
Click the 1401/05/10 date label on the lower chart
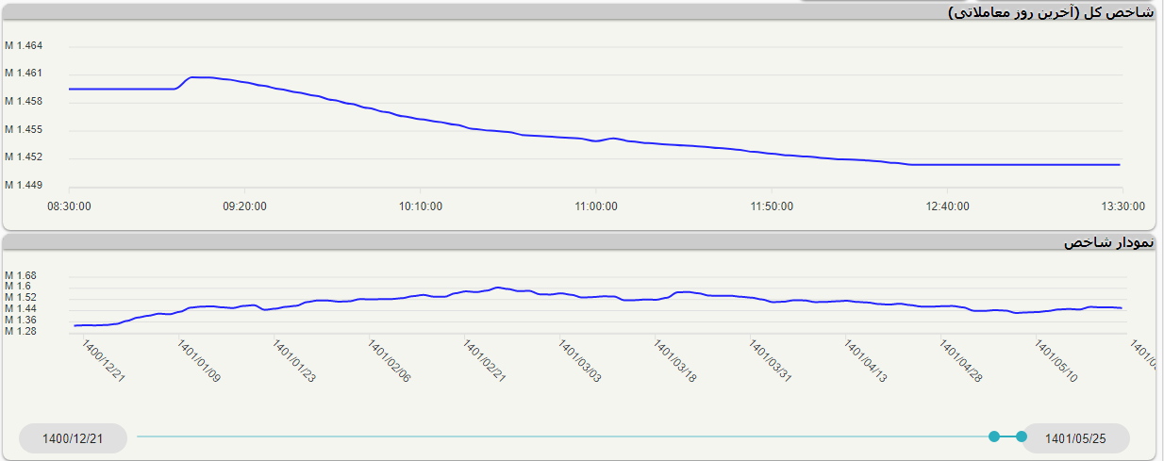pos(1056,362)
